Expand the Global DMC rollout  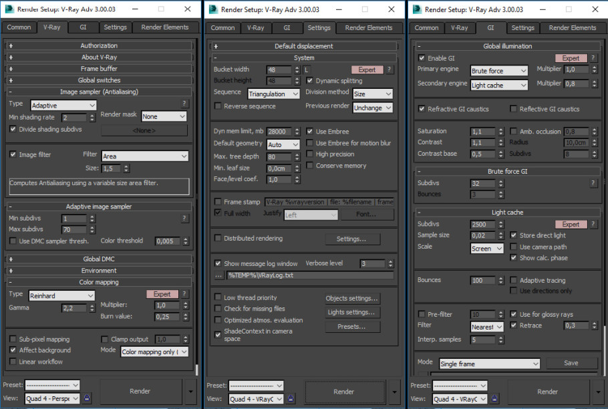pyautogui.click(x=99, y=259)
